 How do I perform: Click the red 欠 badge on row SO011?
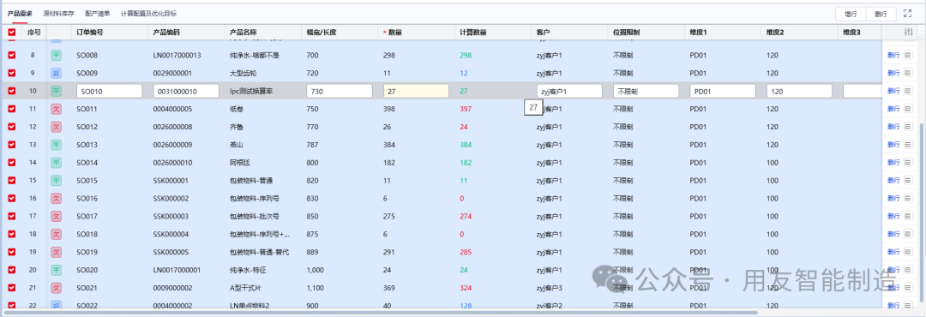[x=56, y=109]
